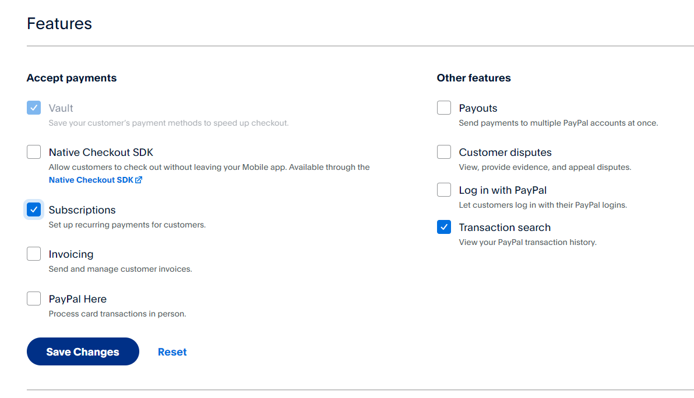Viewport: 694px width, 398px height.
Task: Uncheck the Subscriptions checkbox
Action: 34,209
